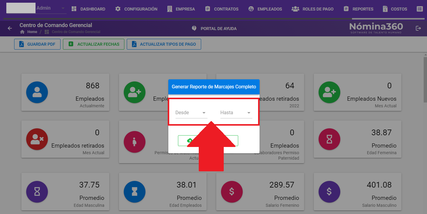Go to the Home breadcrumb link
Image resolution: width=427 pixels, height=214 pixels.
tap(29, 32)
